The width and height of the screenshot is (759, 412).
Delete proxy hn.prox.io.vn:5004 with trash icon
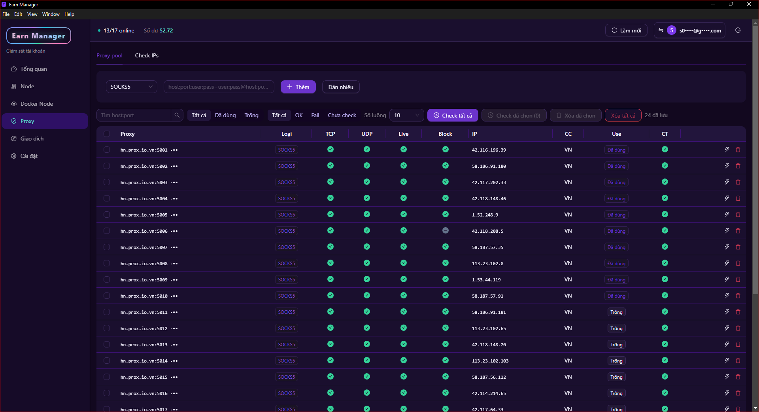click(x=738, y=198)
